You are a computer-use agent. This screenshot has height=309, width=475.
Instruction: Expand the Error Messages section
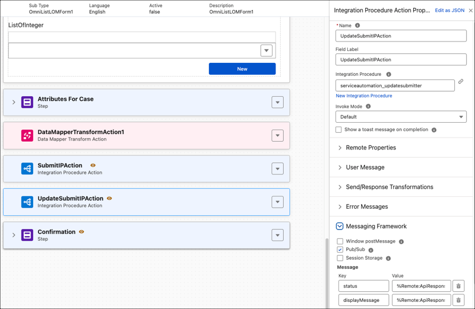340,207
